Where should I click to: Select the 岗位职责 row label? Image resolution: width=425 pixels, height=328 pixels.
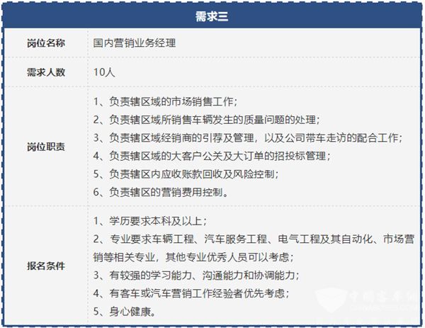pos(45,147)
